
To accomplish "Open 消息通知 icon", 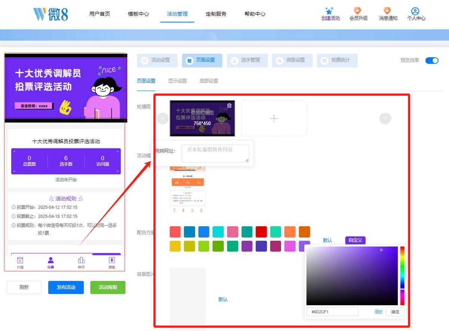I will click(387, 11).
